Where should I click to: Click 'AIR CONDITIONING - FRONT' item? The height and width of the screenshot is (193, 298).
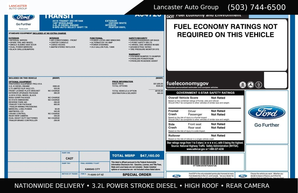click(63, 40)
